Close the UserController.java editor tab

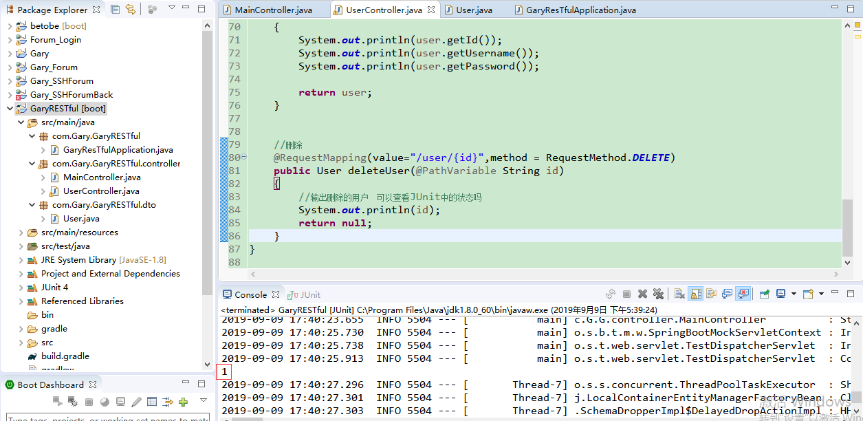(431, 10)
